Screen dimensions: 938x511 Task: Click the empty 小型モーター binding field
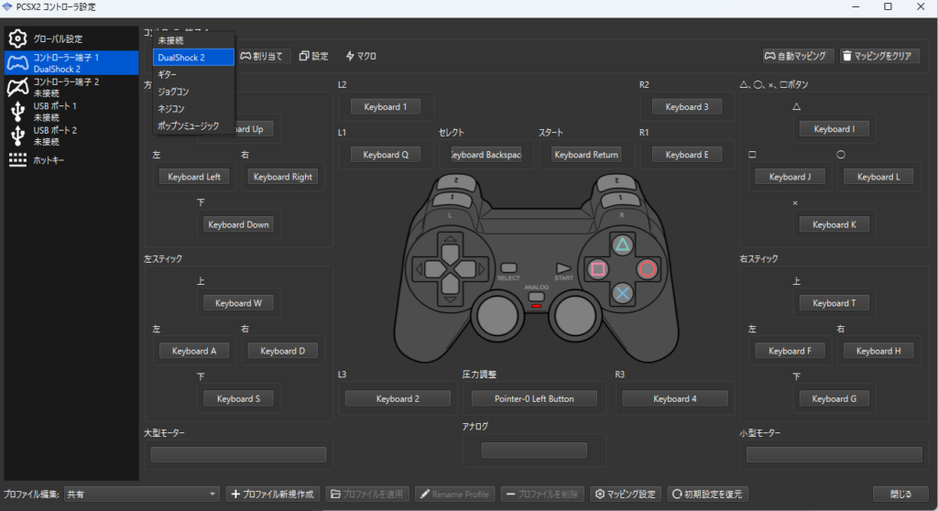tap(834, 454)
